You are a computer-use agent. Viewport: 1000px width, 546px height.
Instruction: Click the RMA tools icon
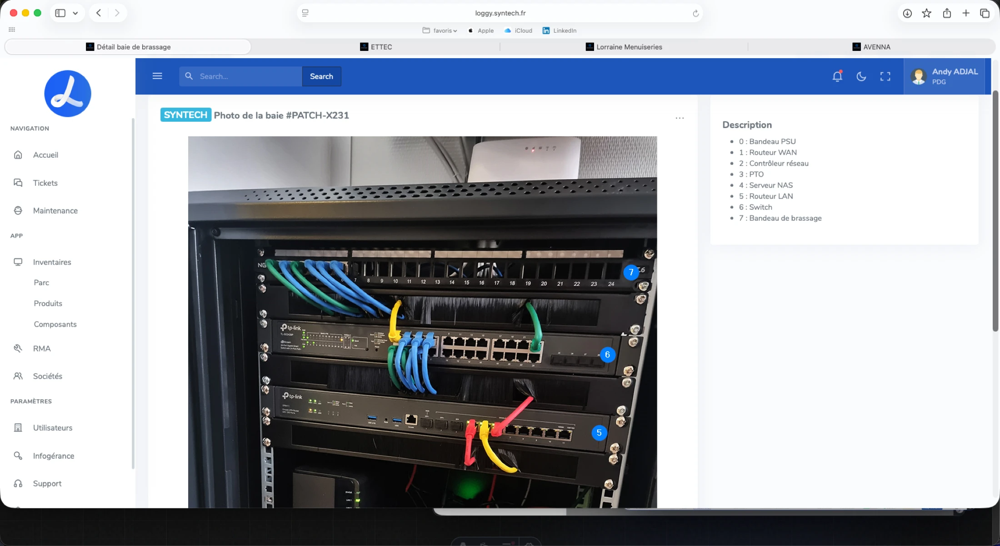click(18, 348)
